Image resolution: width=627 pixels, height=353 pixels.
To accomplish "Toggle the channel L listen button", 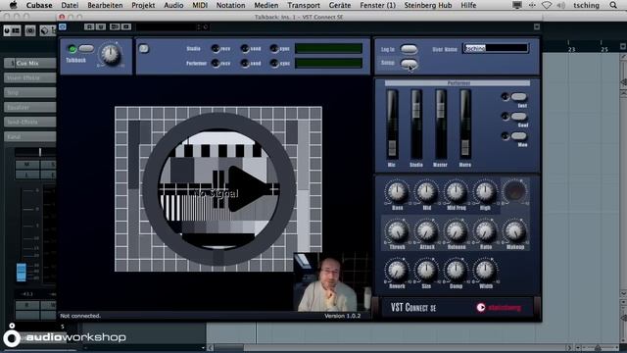I will point(27,175).
